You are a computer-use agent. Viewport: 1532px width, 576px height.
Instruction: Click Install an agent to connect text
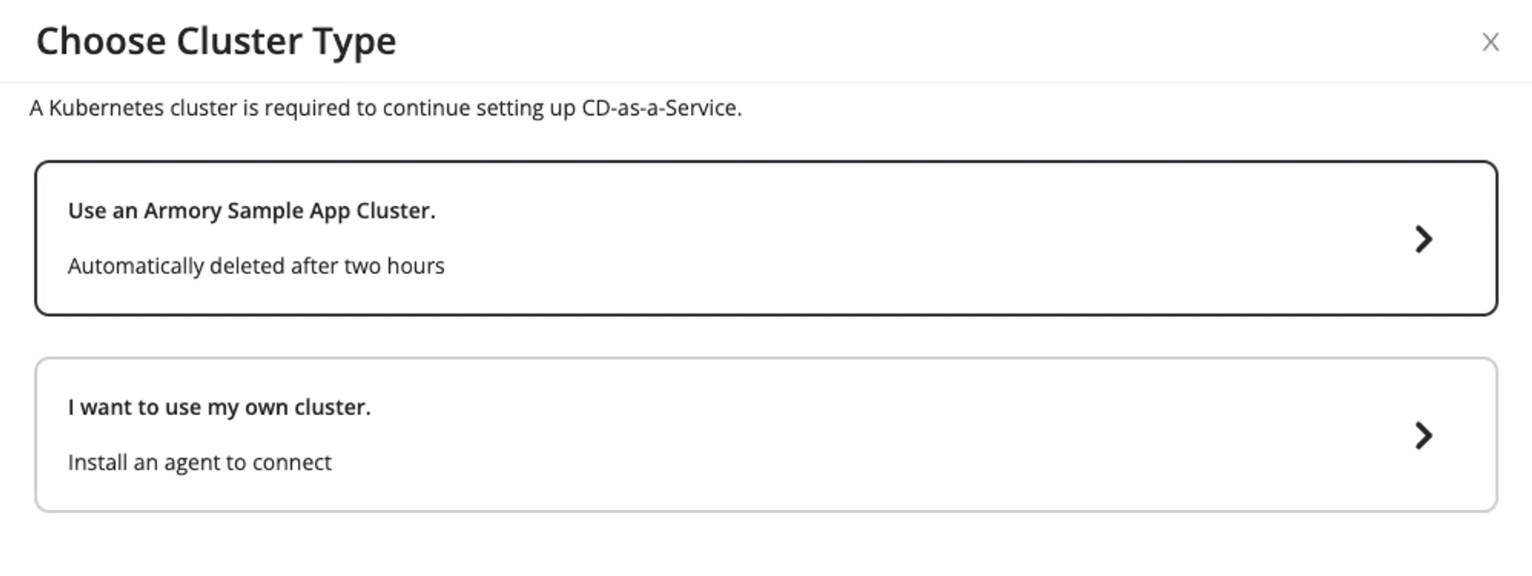click(200, 462)
